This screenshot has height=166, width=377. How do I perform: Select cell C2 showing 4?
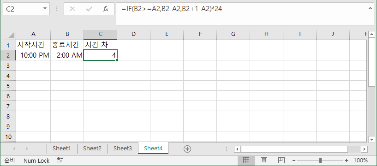click(x=101, y=55)
